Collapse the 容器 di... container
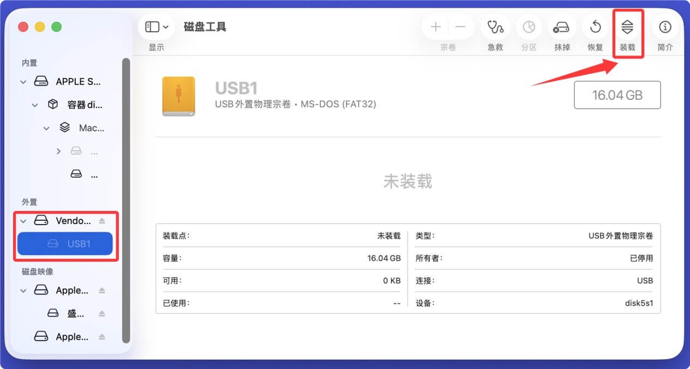The image size is (690, 369). coord(35,104)
